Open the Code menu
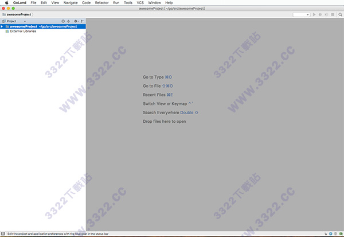 (86, 3)
